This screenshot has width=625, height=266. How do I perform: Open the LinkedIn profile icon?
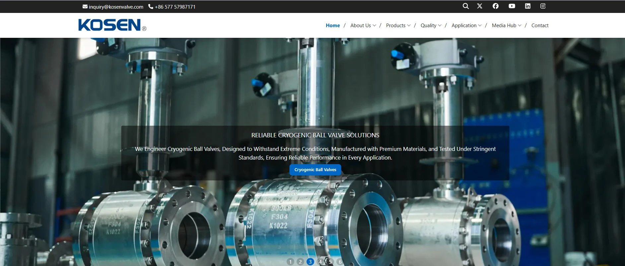[528, 6]
